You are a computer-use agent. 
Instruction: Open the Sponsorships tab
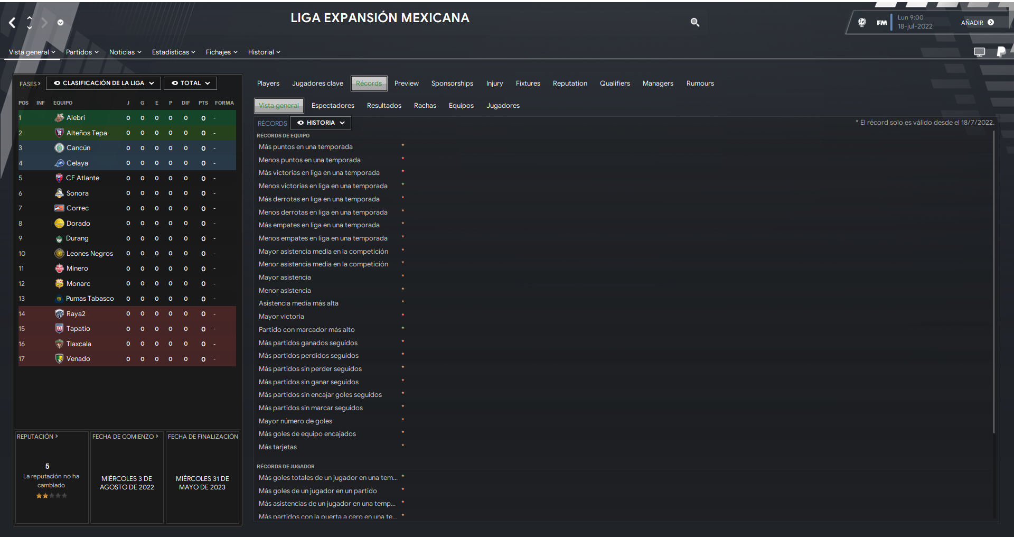tap(452, 84)
